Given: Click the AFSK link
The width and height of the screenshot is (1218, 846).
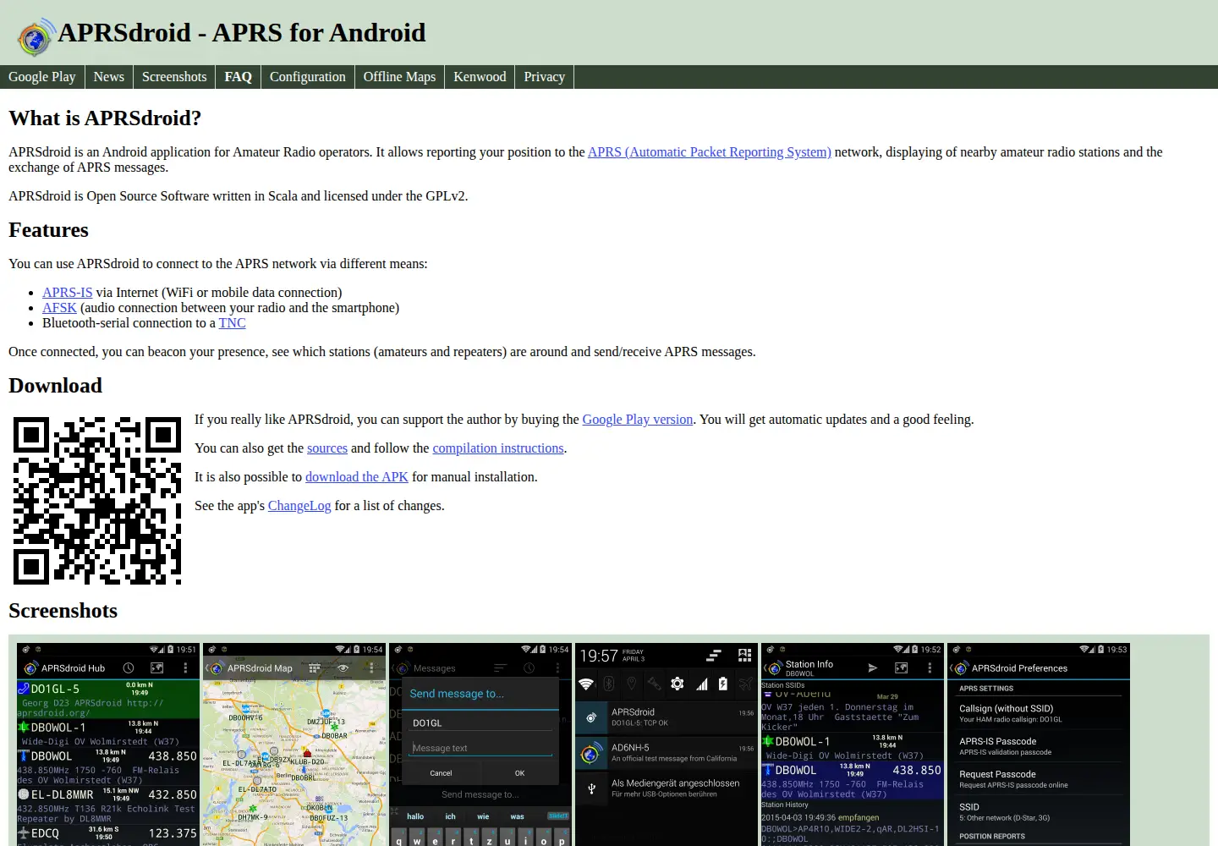Looking at the screenshot, I should click(x=59, y=308).
